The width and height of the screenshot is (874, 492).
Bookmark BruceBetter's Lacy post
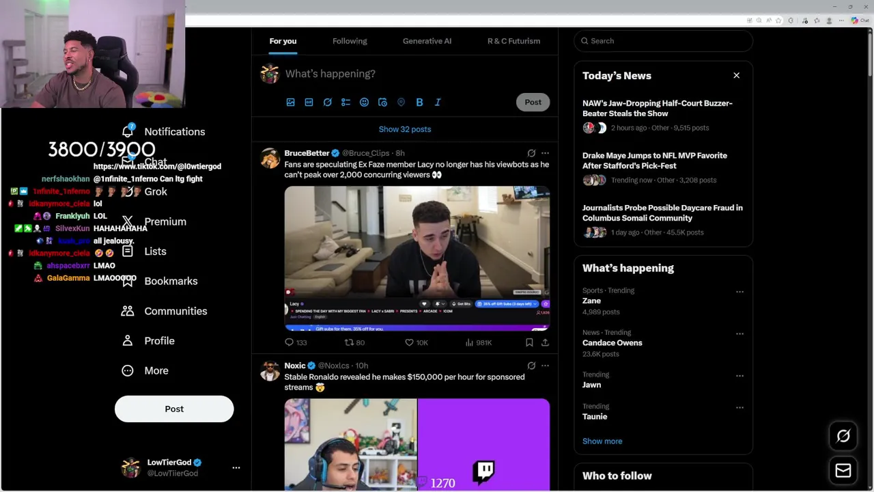(529, 342)
